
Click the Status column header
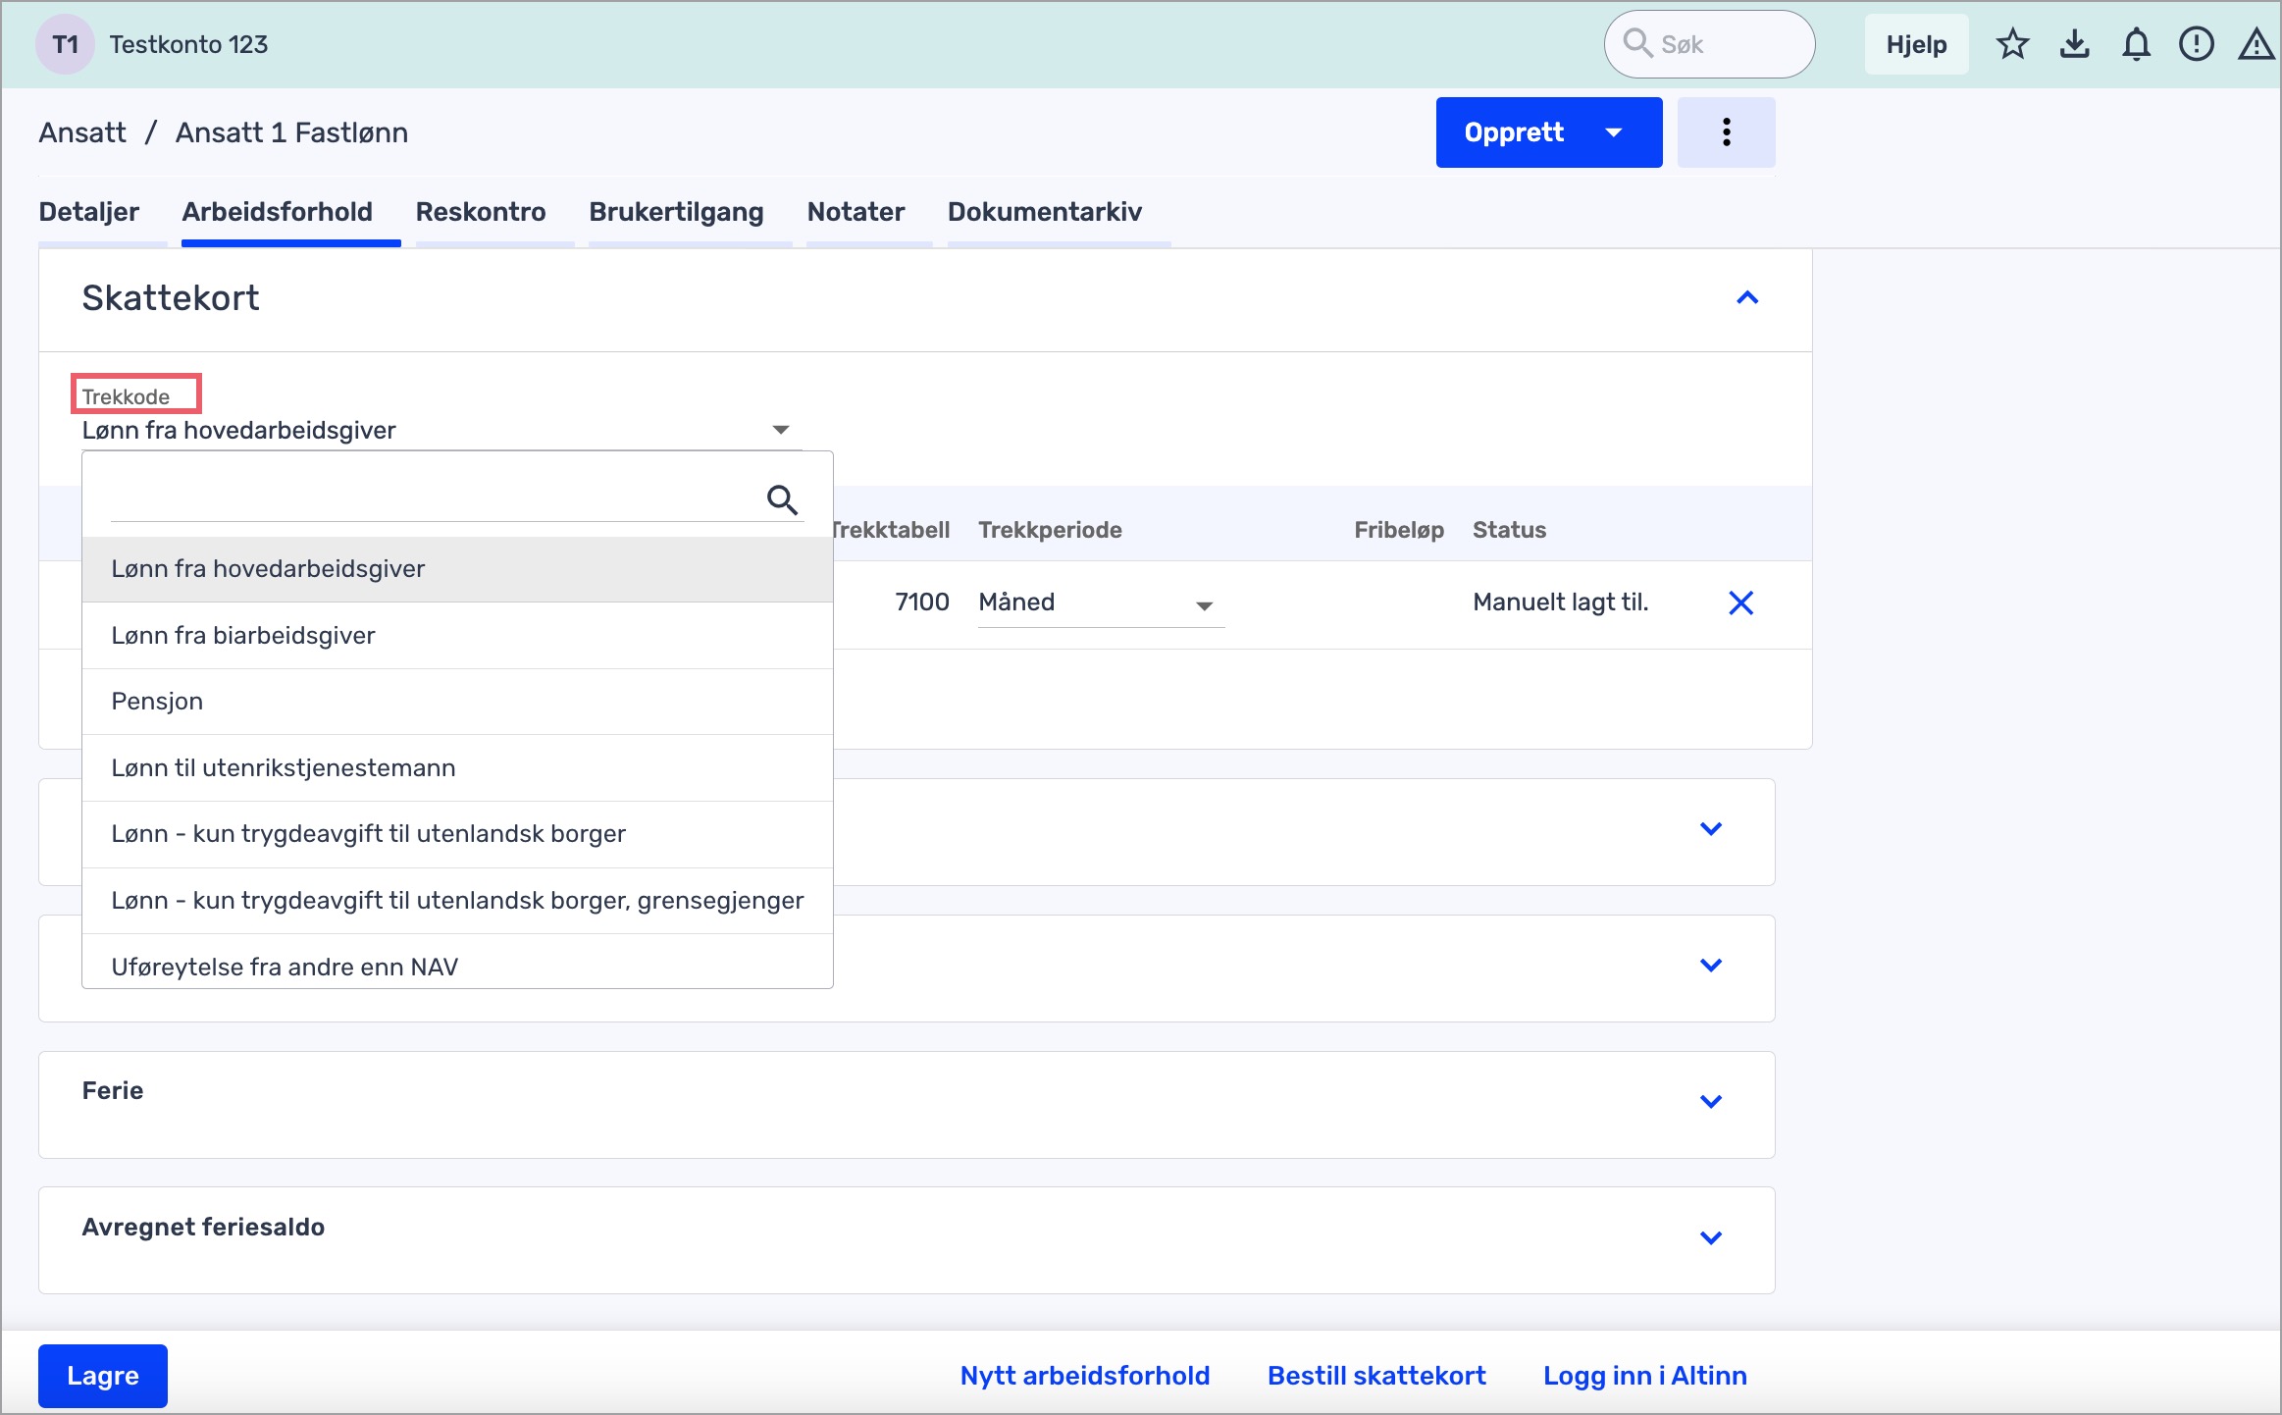(x=1509, y=530)
